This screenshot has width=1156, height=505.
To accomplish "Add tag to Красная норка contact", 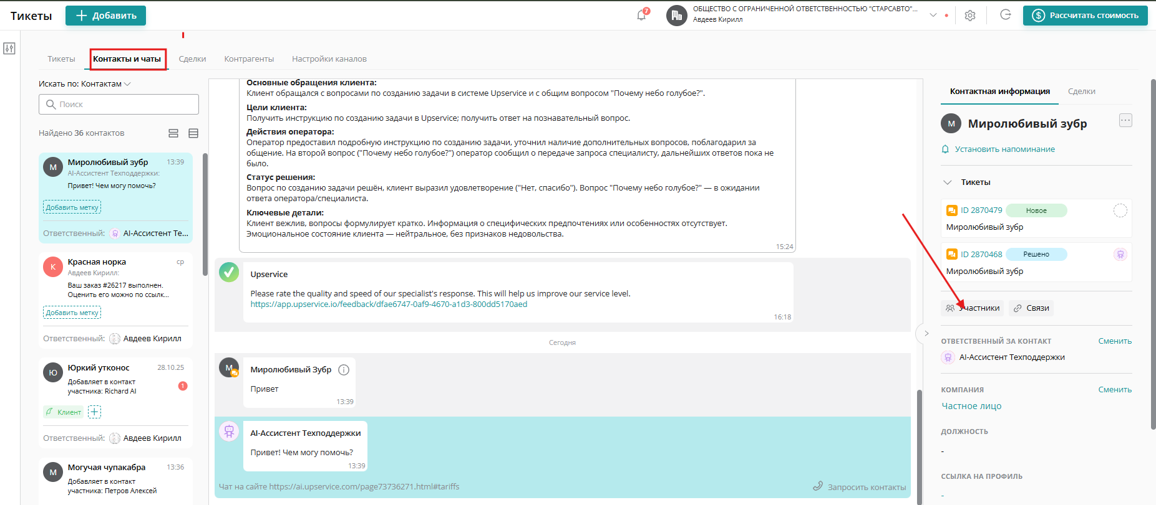I will point(72,313).
